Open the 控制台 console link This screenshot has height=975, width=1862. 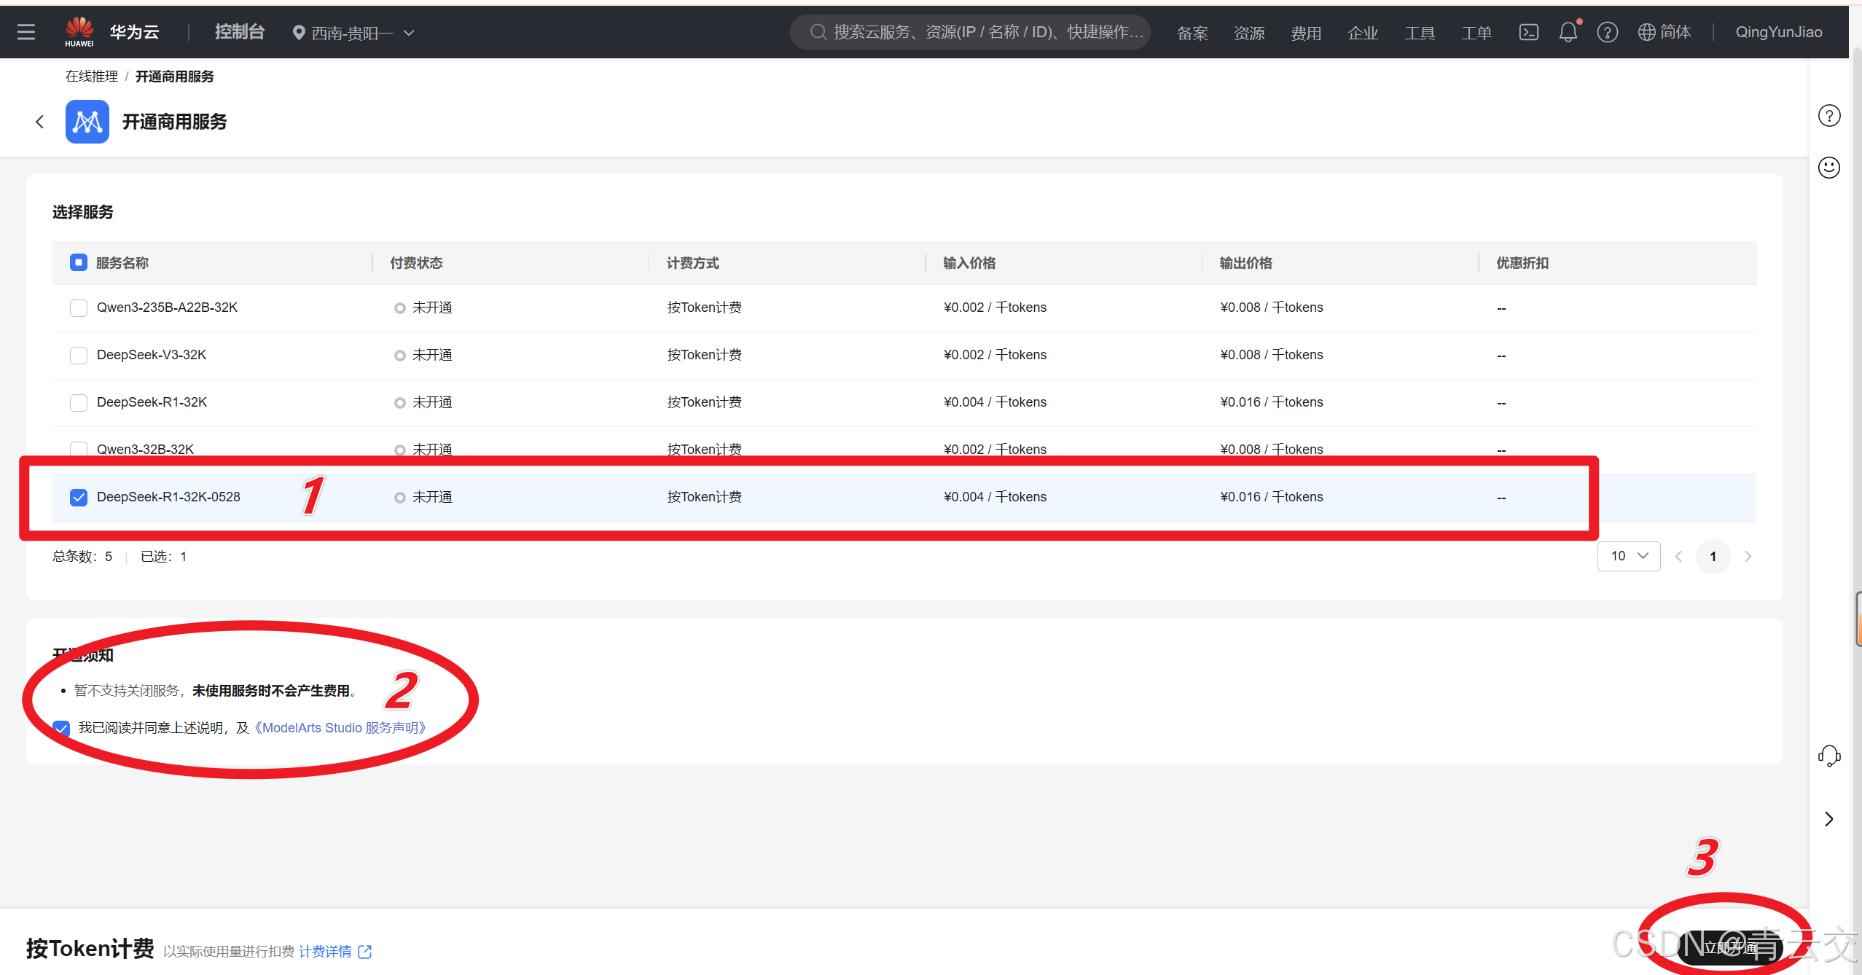pos(240,32)
